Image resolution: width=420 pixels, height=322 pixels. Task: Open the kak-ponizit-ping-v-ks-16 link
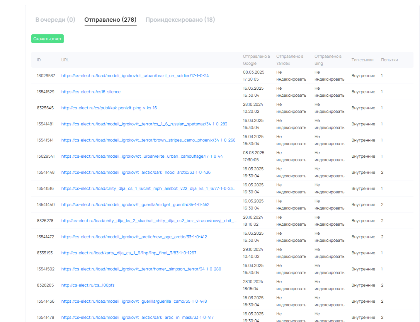tap(109, 108)
